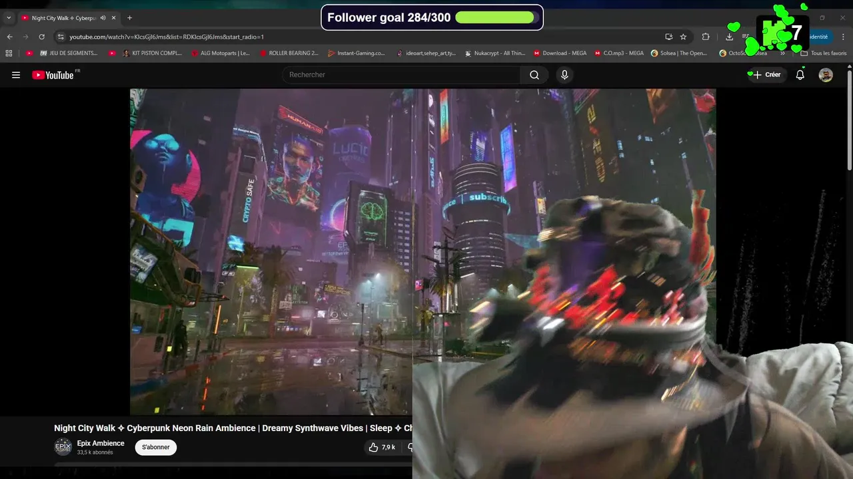Click the install app icon in address bar

668,37
